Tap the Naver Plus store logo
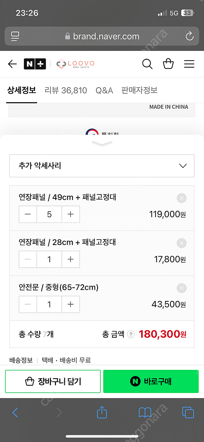This screenshot has height=442, width=204. 35,64
